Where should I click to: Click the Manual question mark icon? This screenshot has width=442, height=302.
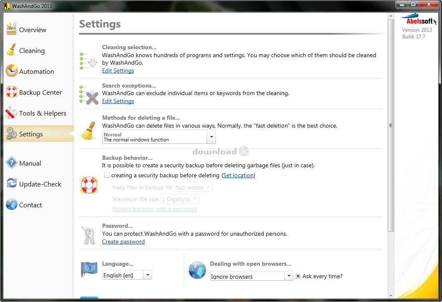point(12,163)
